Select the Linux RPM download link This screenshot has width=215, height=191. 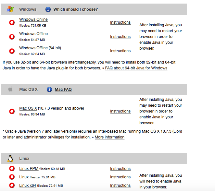click(29, 169)
